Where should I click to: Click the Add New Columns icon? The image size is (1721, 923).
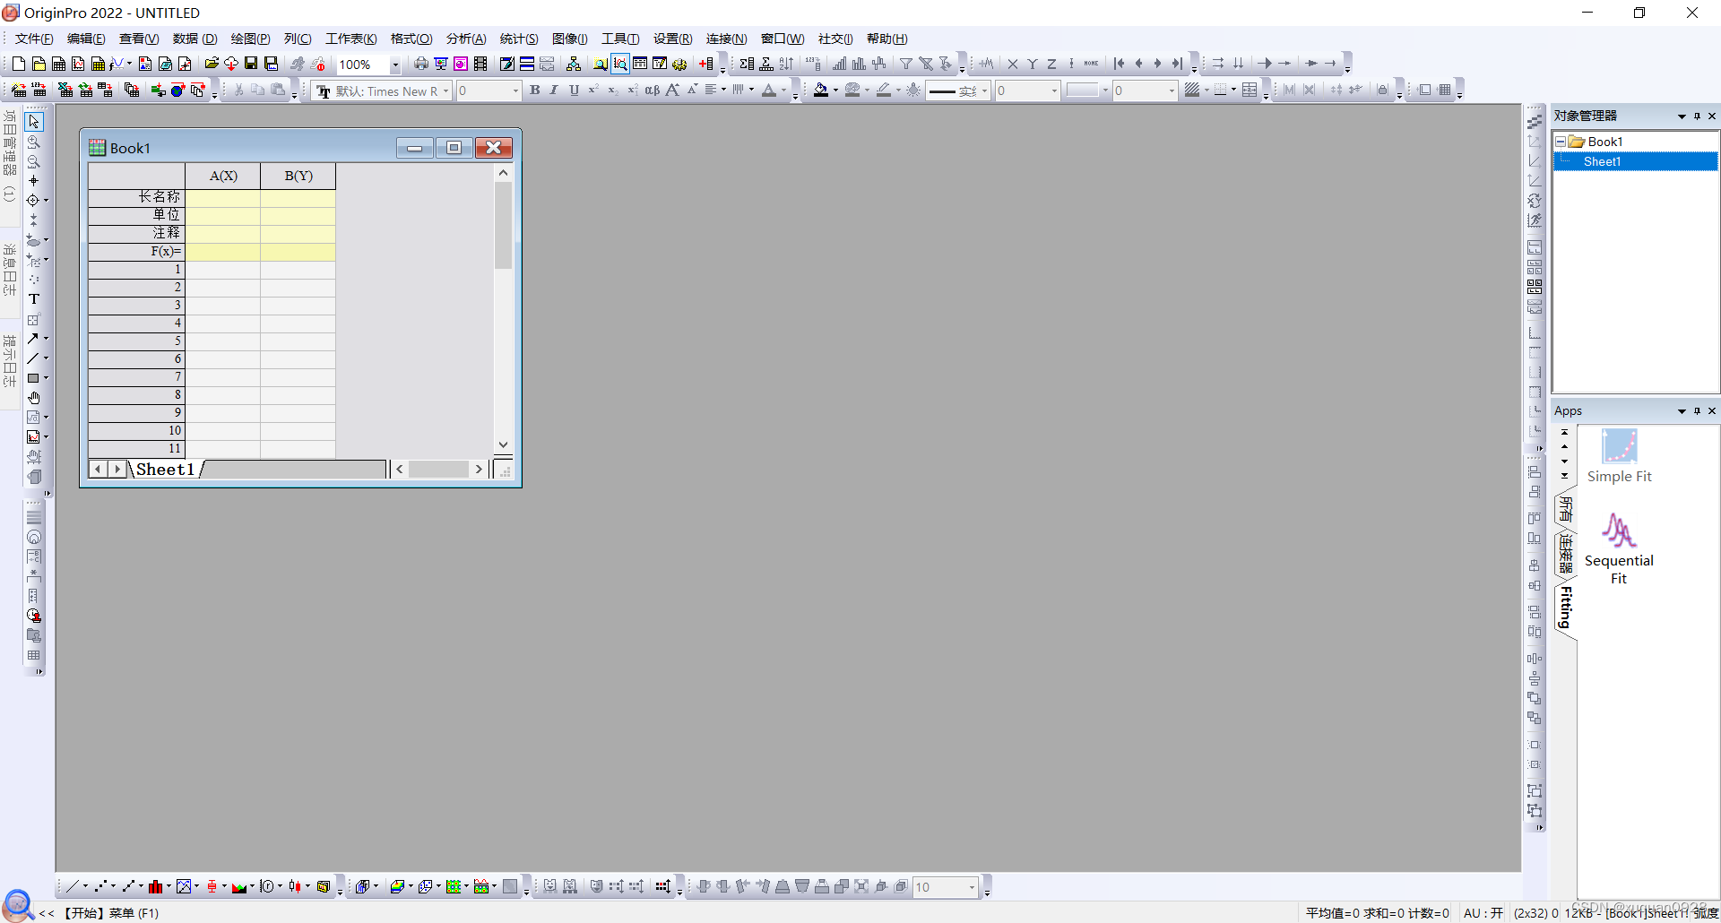click(x=706, y=64)
